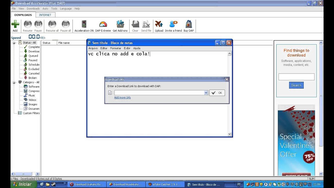Click the Status column header
The width and height of the screenshot is (334, 188).
[x=49, y=43]
